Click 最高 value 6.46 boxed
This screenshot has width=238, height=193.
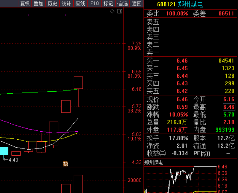(x=229, y=107)
